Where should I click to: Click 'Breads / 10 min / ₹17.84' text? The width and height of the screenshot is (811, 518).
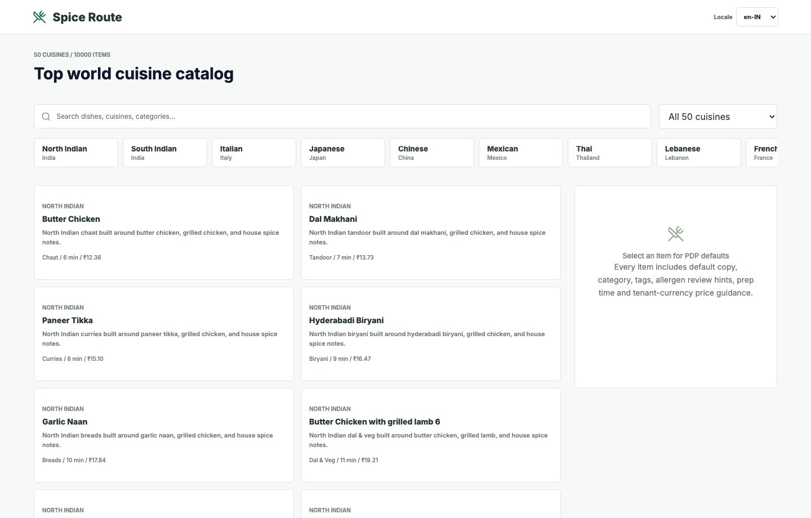click(x=74, y=460)
